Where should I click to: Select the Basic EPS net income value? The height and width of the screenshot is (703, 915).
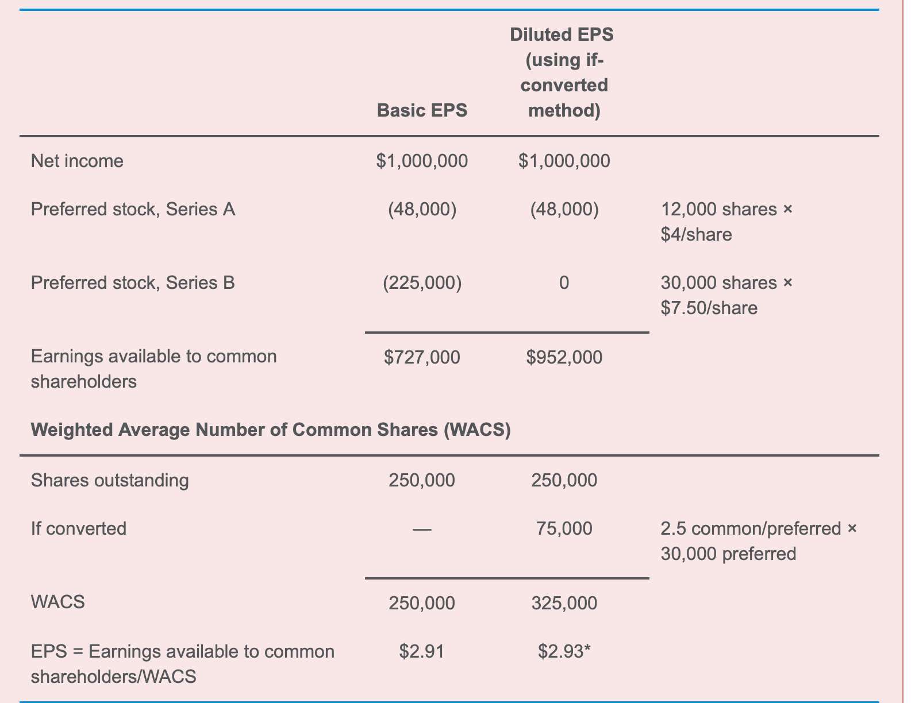422,161
